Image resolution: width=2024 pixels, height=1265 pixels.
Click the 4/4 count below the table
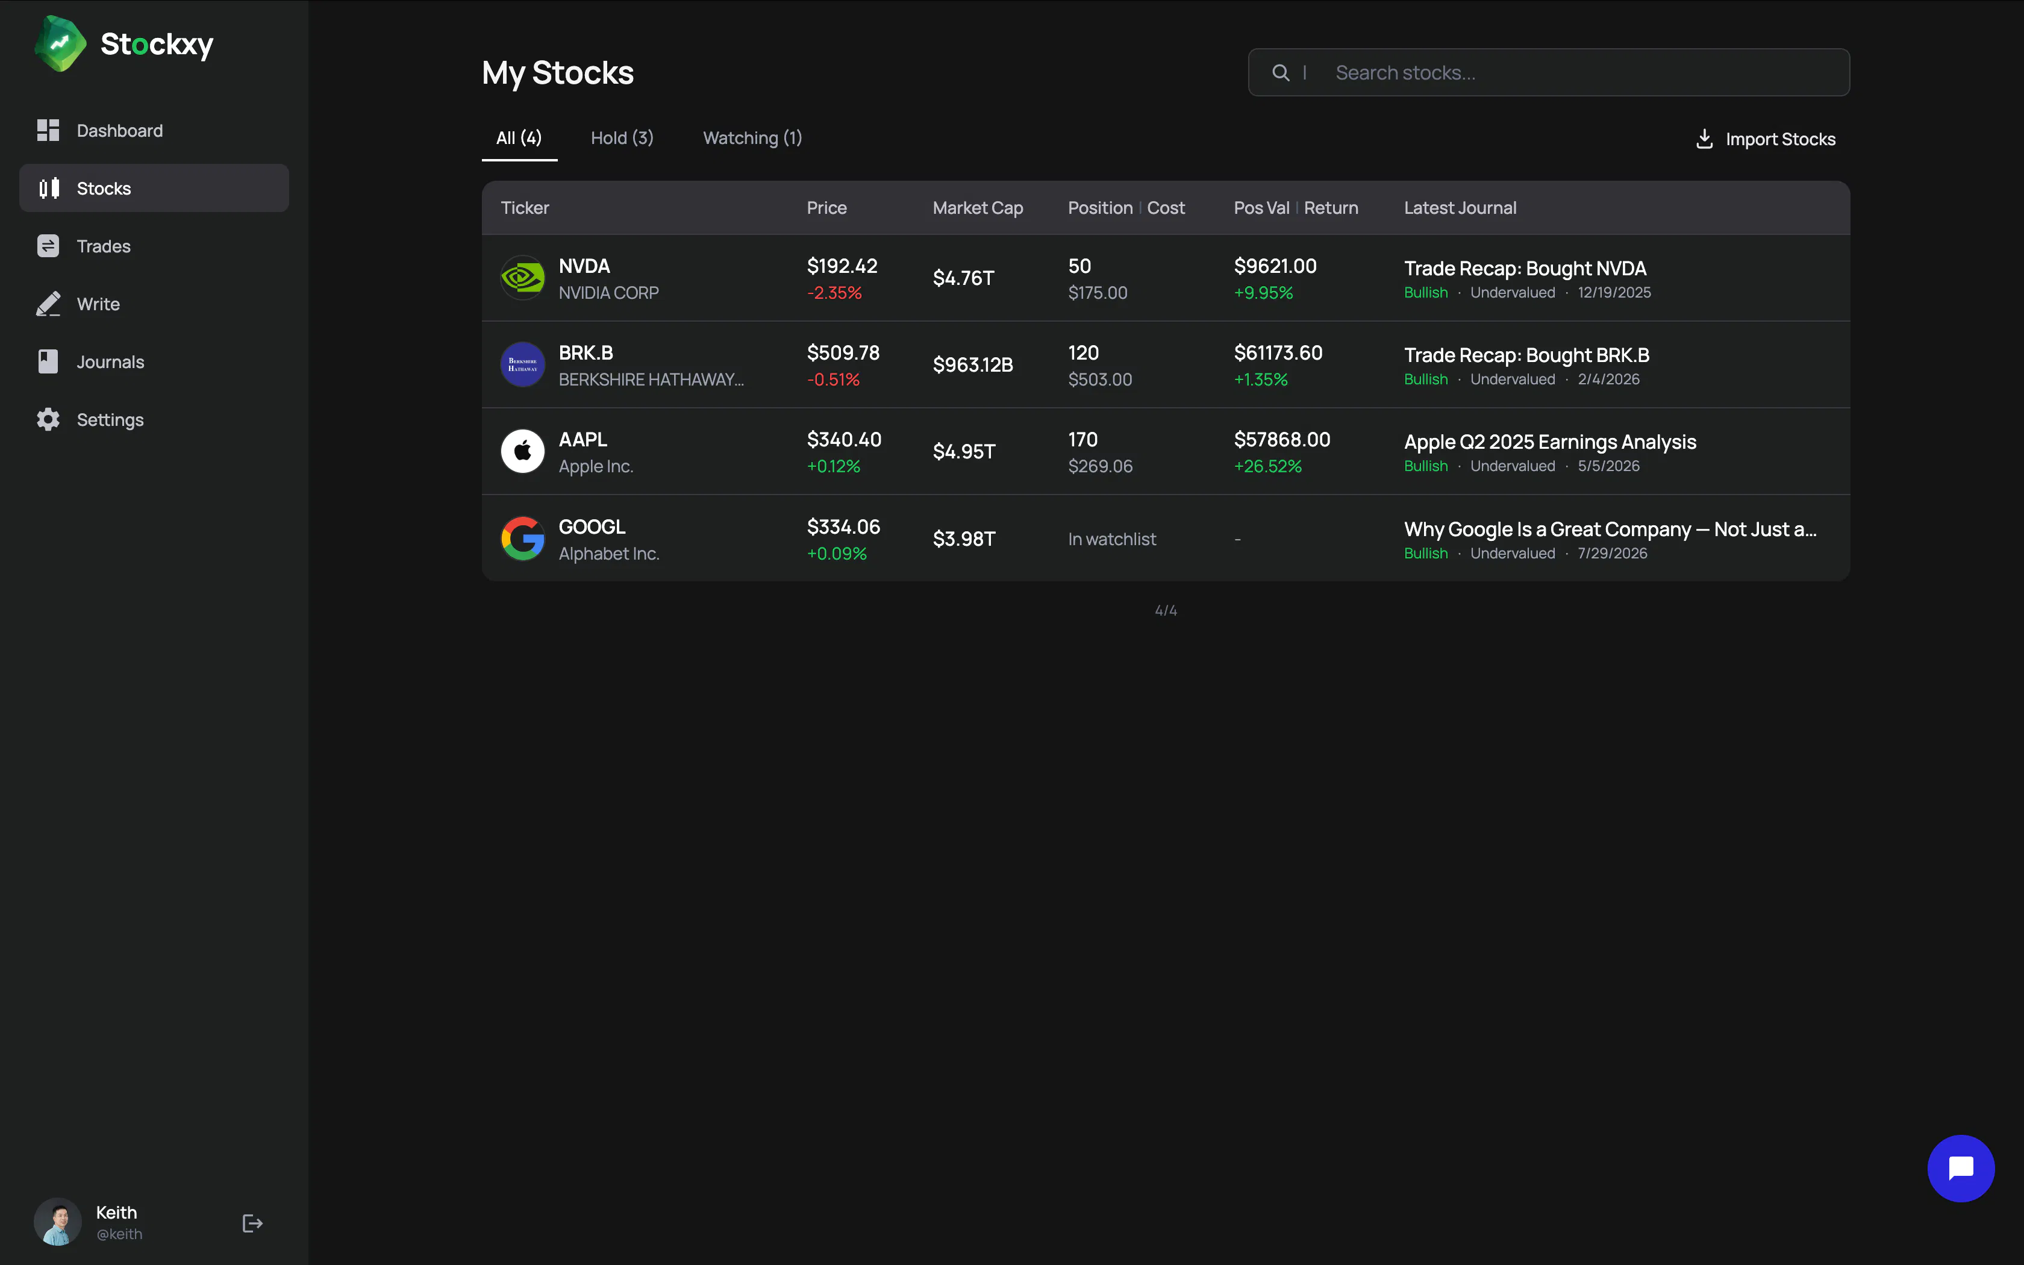pyautogui.click(x=1166, y=611)
